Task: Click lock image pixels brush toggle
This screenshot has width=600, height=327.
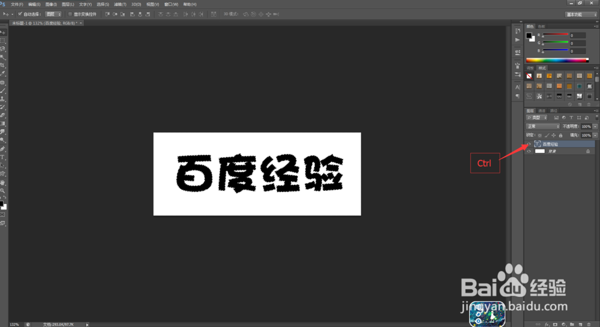Action: [x=547, y=136]
